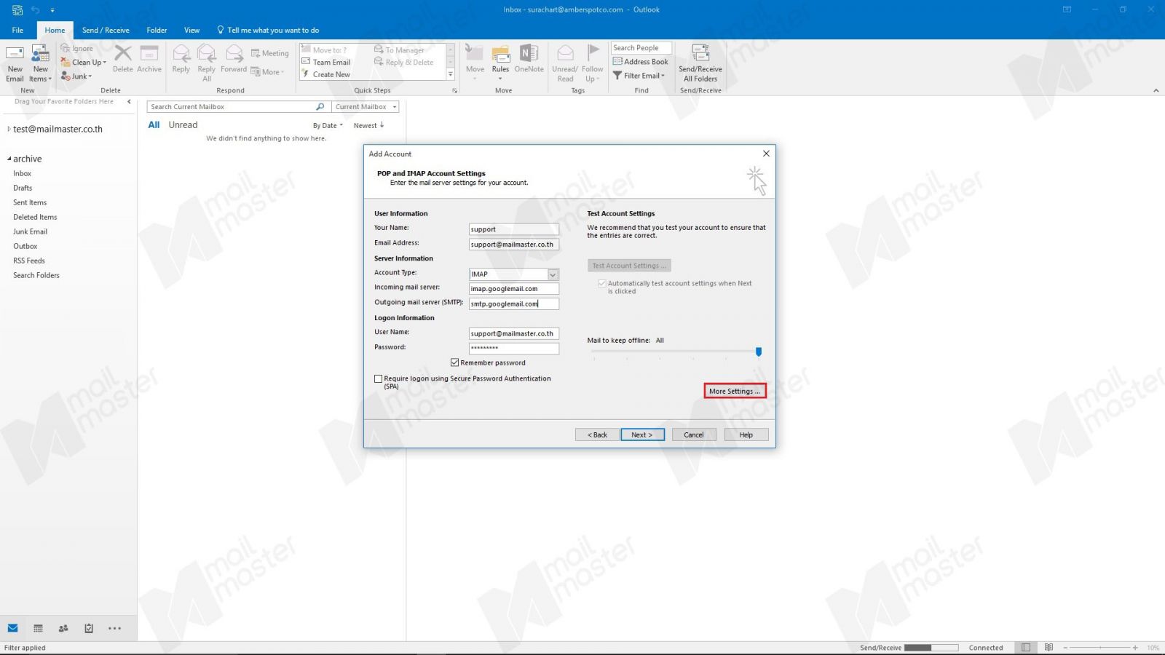This screenshot has width=1165, height=655.
Task: Click the More Settings button
Action: point(735,391)
